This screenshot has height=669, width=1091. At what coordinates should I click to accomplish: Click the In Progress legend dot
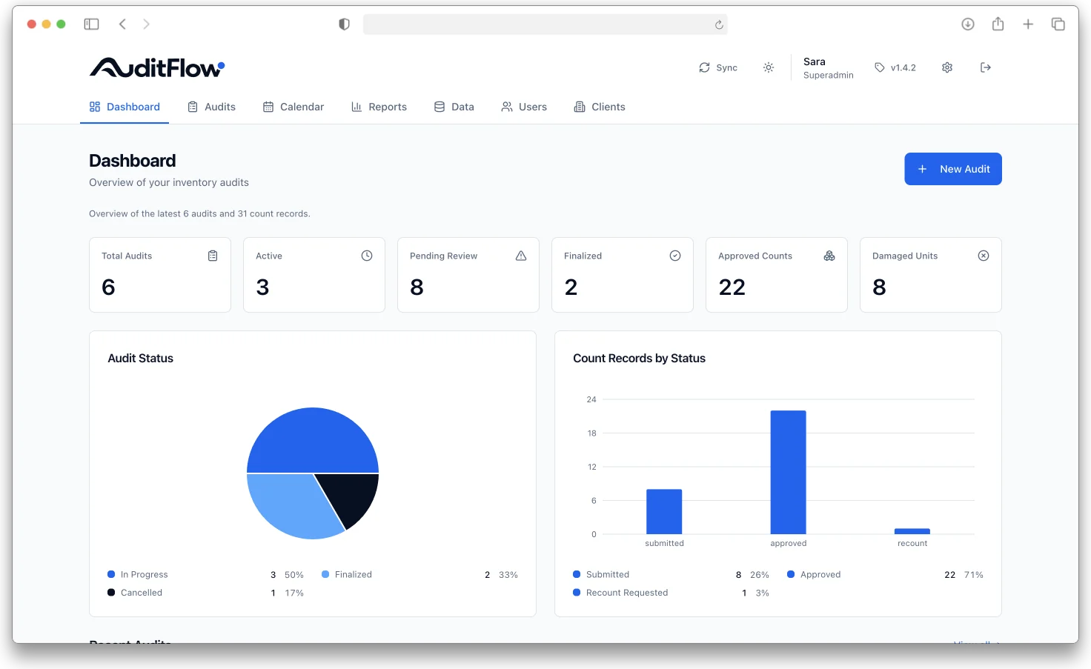point(111,574)
